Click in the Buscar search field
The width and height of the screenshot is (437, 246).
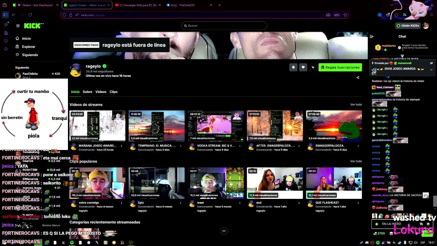pos(224,26)
